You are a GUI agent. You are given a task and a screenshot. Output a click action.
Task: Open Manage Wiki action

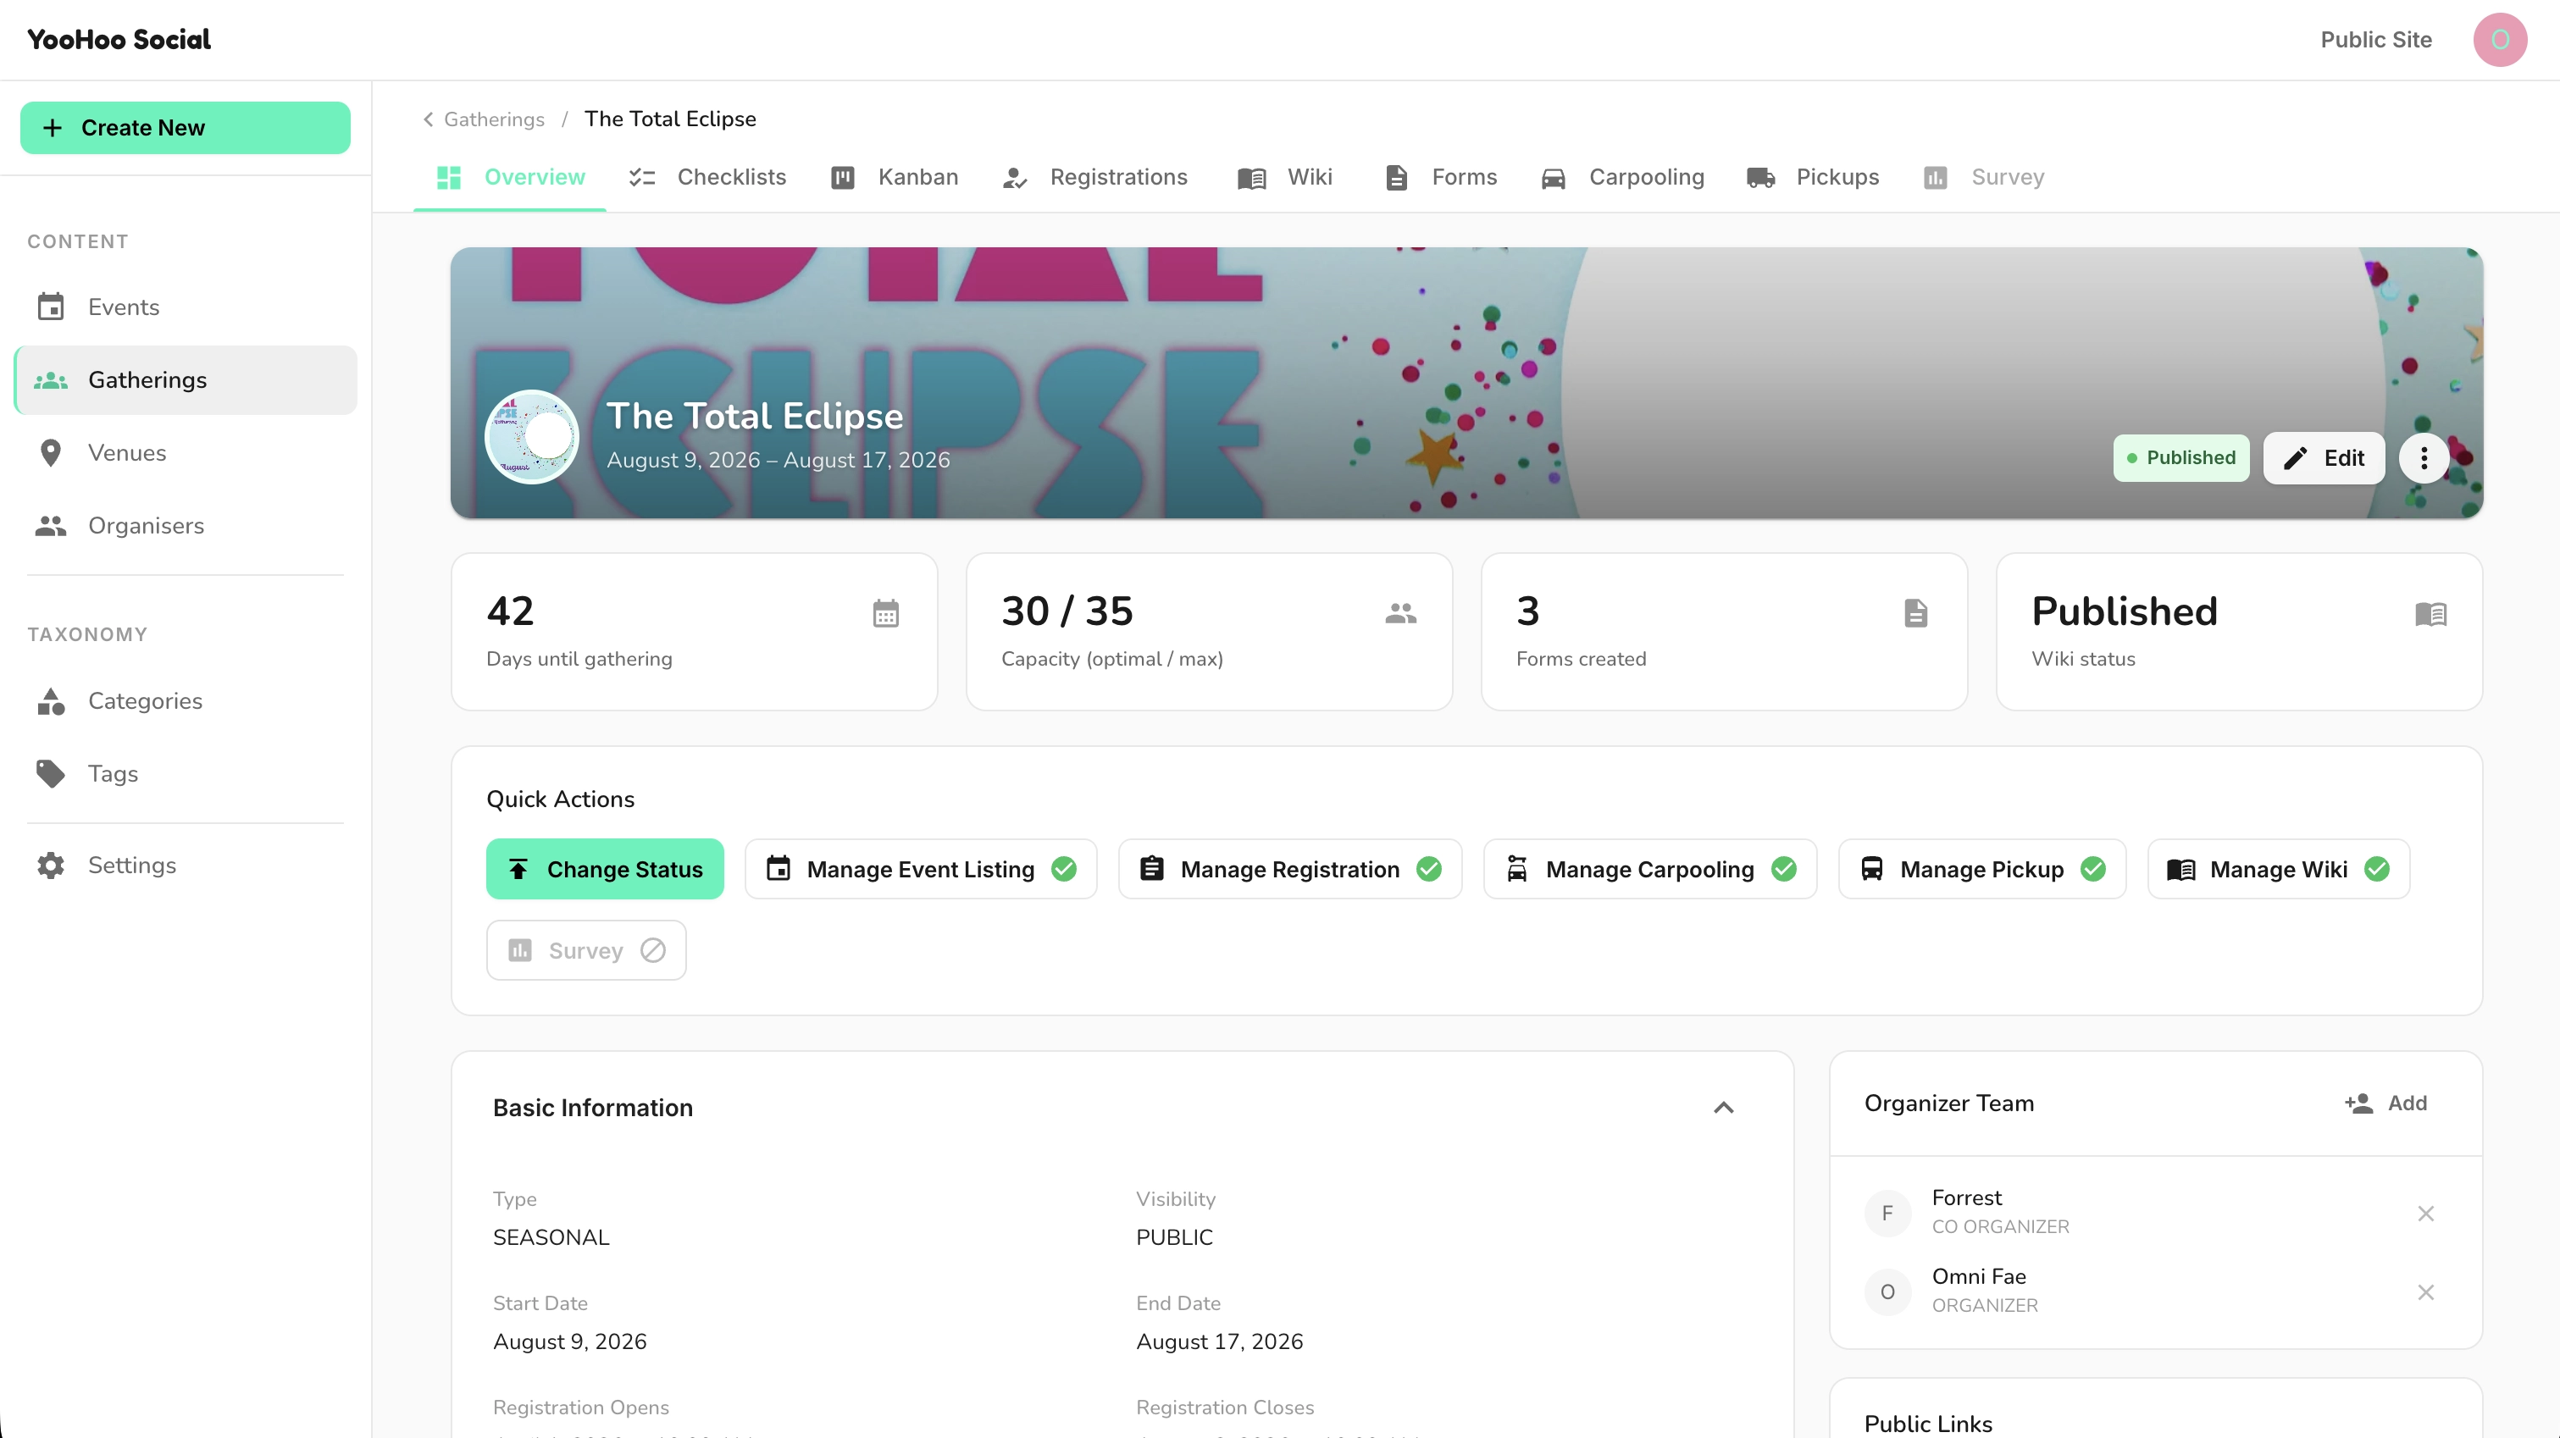pos(2278,869)
